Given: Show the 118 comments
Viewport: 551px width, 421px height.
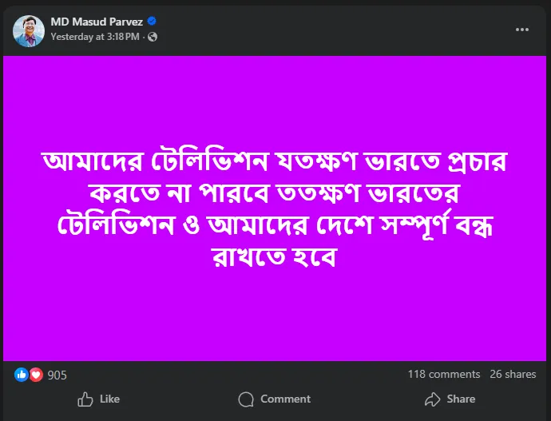Looking at the screenshot, I should click(x=443, y=374).
